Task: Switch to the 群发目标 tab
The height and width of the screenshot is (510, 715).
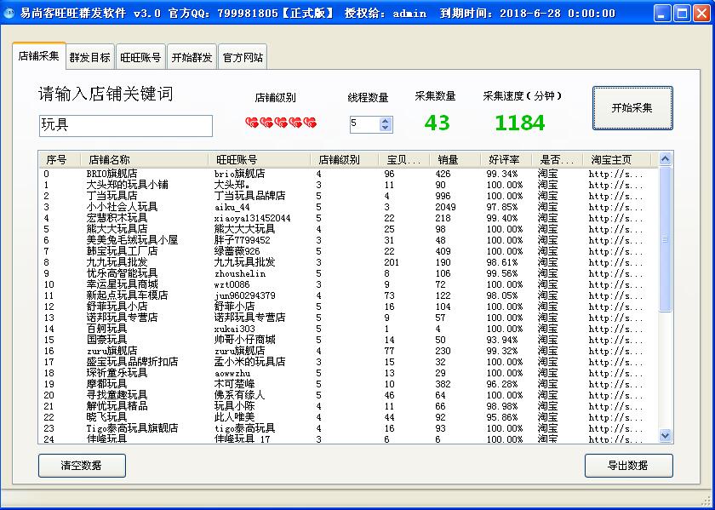Action: (x=89, y=58)
